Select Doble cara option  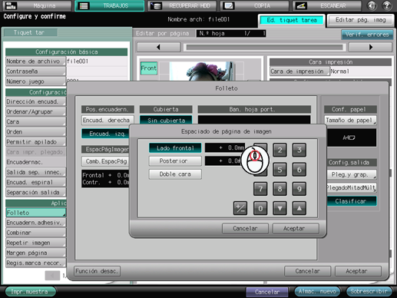[x=175, y=174]
